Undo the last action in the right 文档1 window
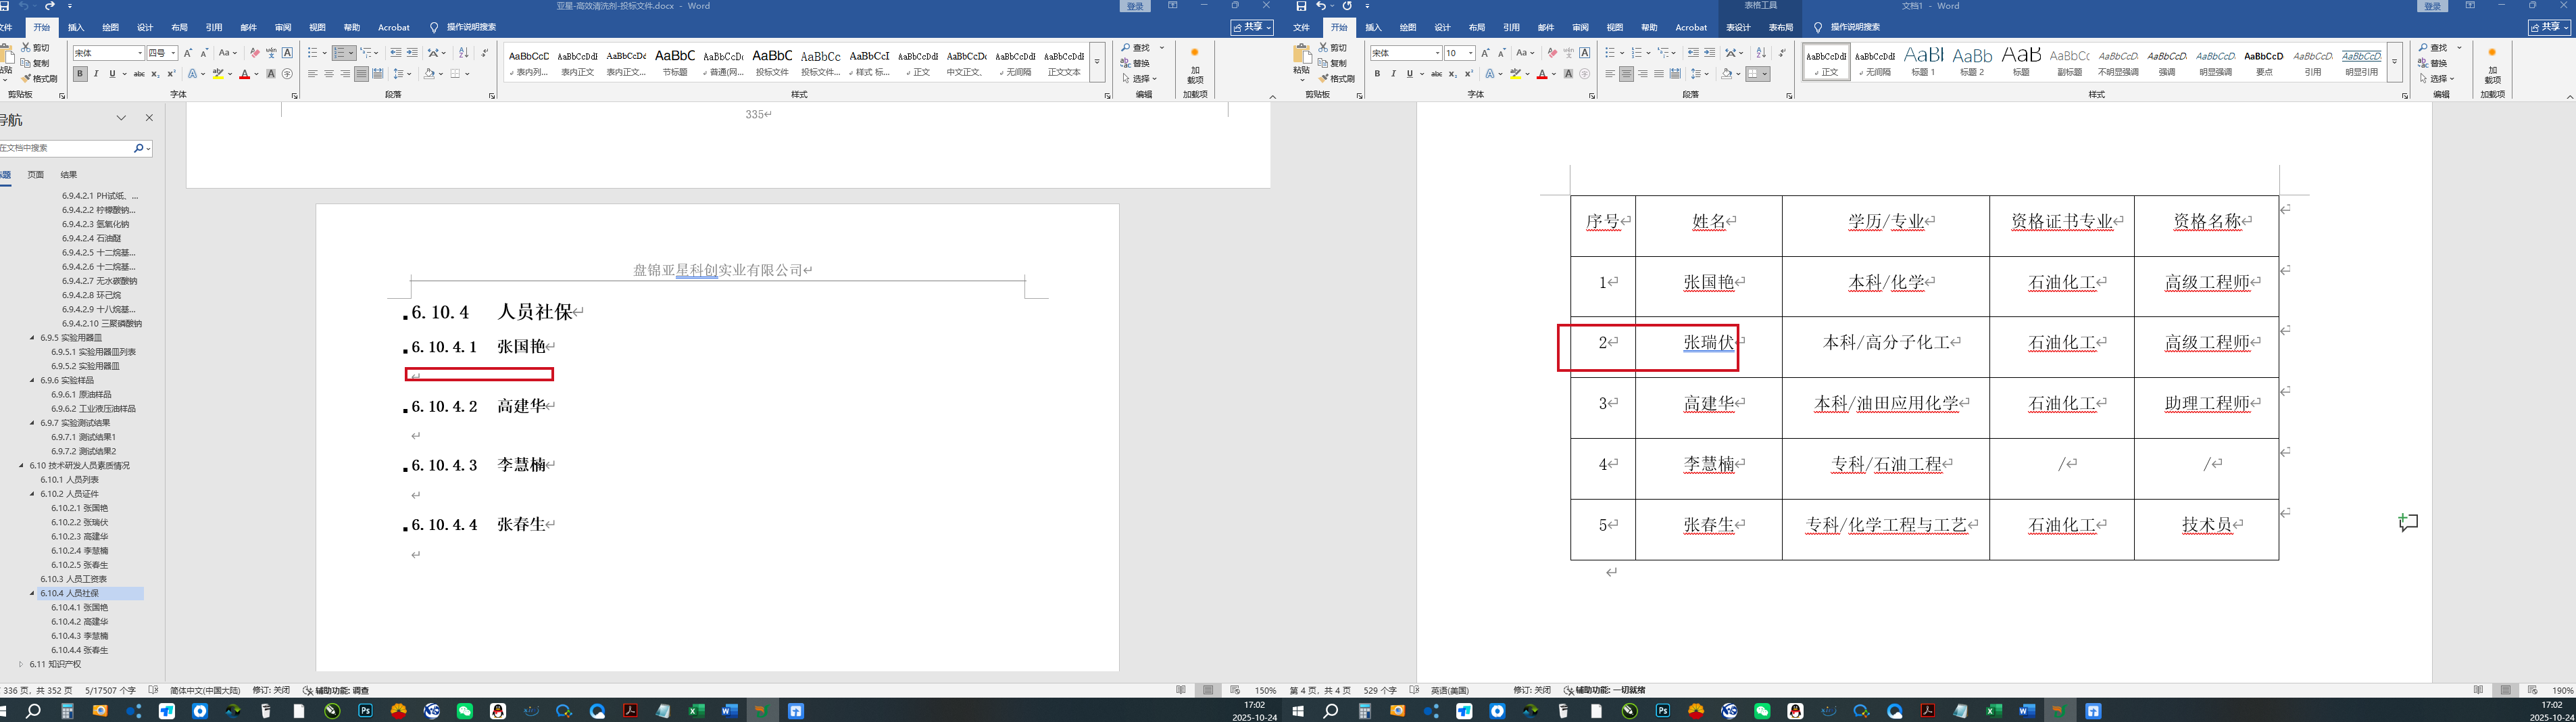The width and height of the screenshot is (2576, 722). point(1321,6)
